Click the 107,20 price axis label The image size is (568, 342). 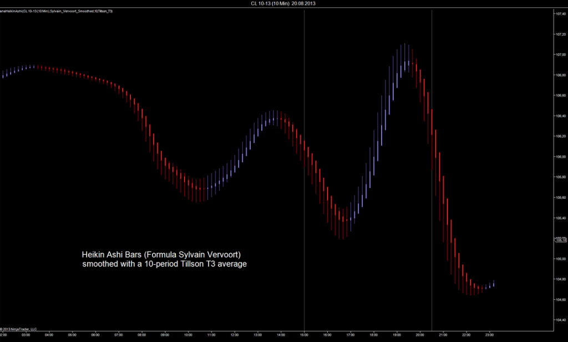click(561, 34)
